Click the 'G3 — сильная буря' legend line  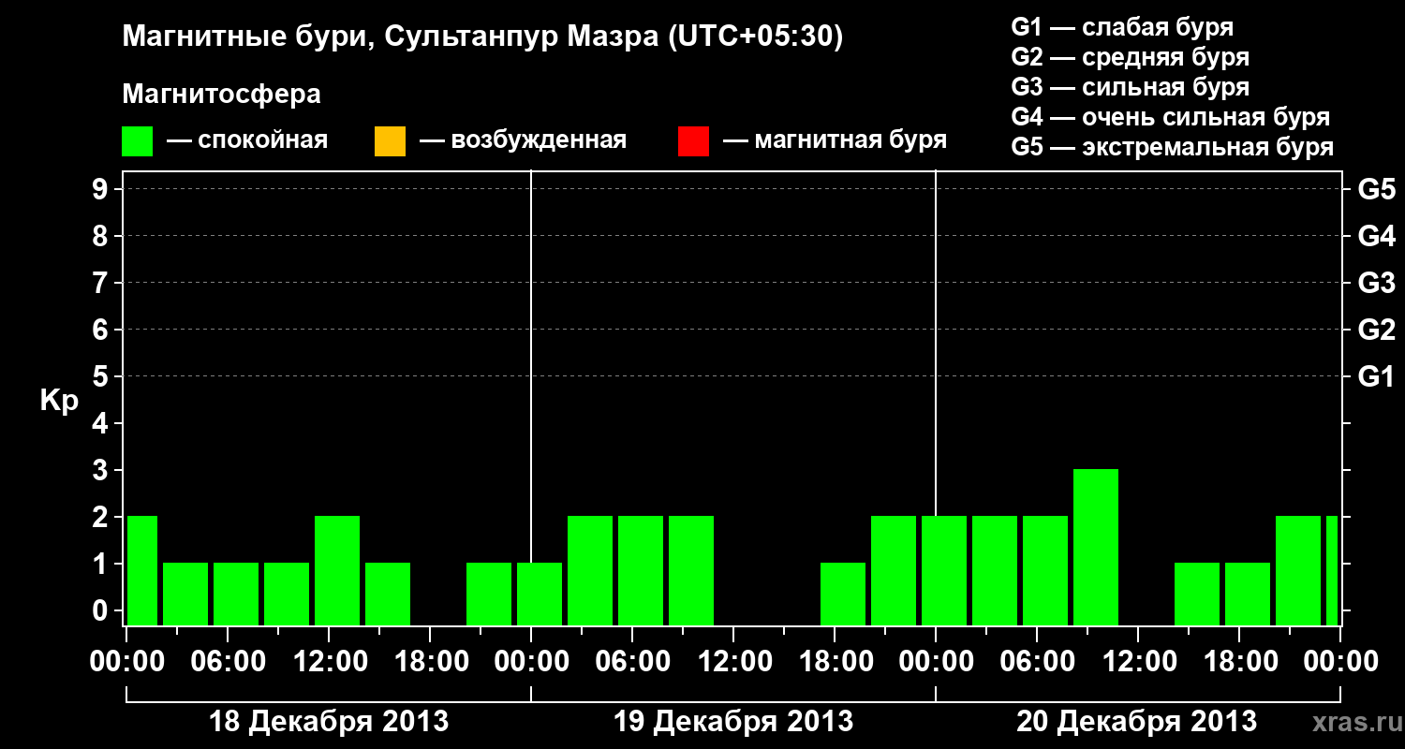click(1131, 87)
